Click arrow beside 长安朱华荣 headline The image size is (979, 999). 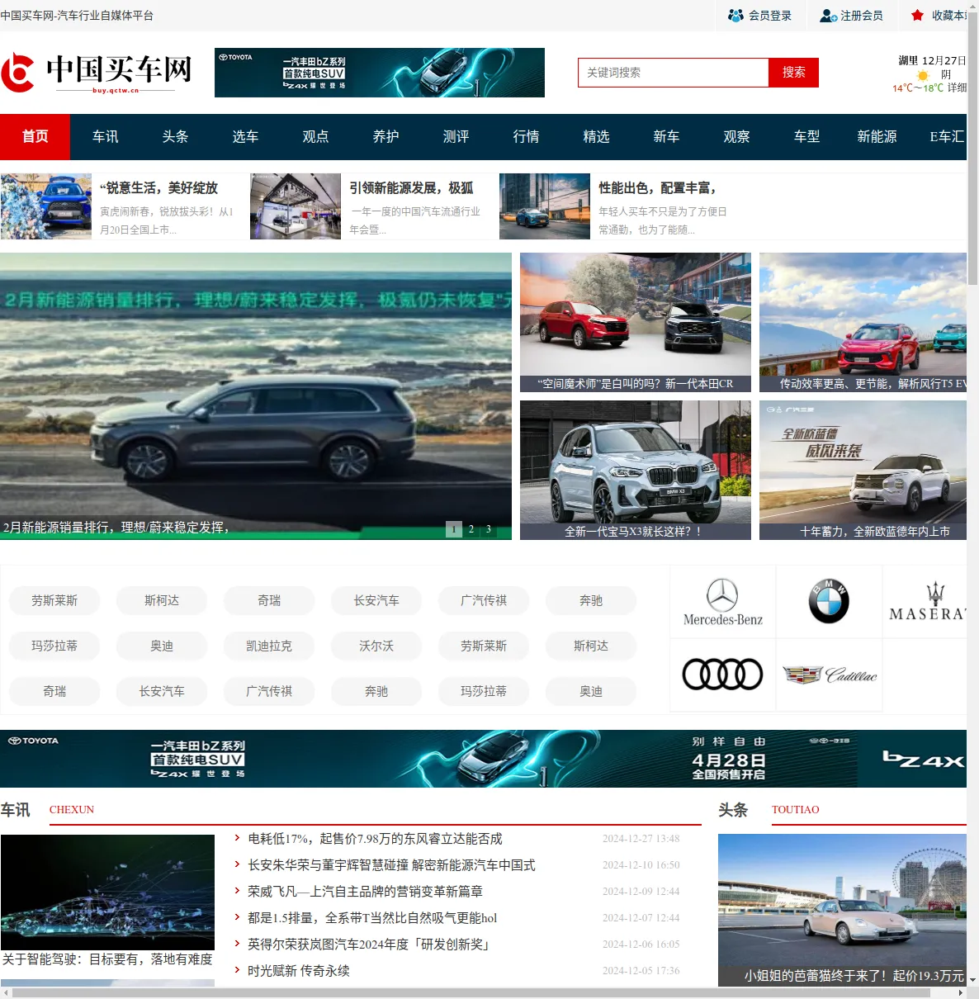pos(238,865)
